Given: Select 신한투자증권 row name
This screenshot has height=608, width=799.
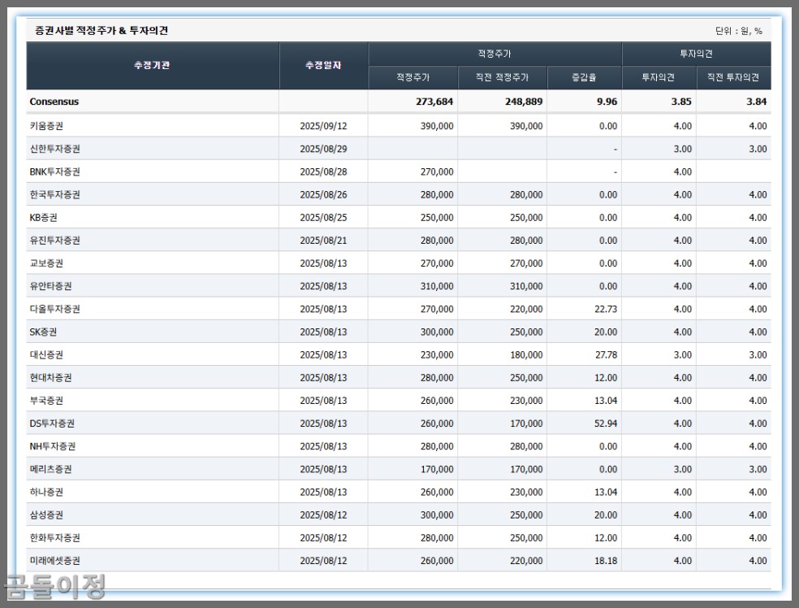Looking at the screenshot, I should coord(54,149).
